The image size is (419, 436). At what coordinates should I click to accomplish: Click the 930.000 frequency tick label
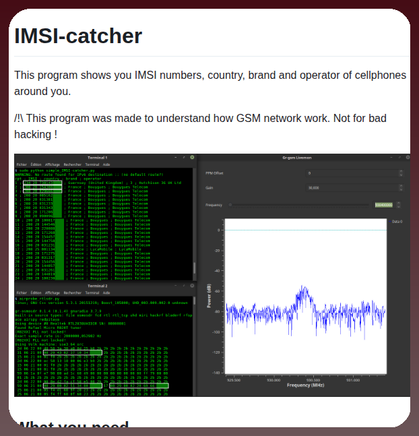coord(273,380)
